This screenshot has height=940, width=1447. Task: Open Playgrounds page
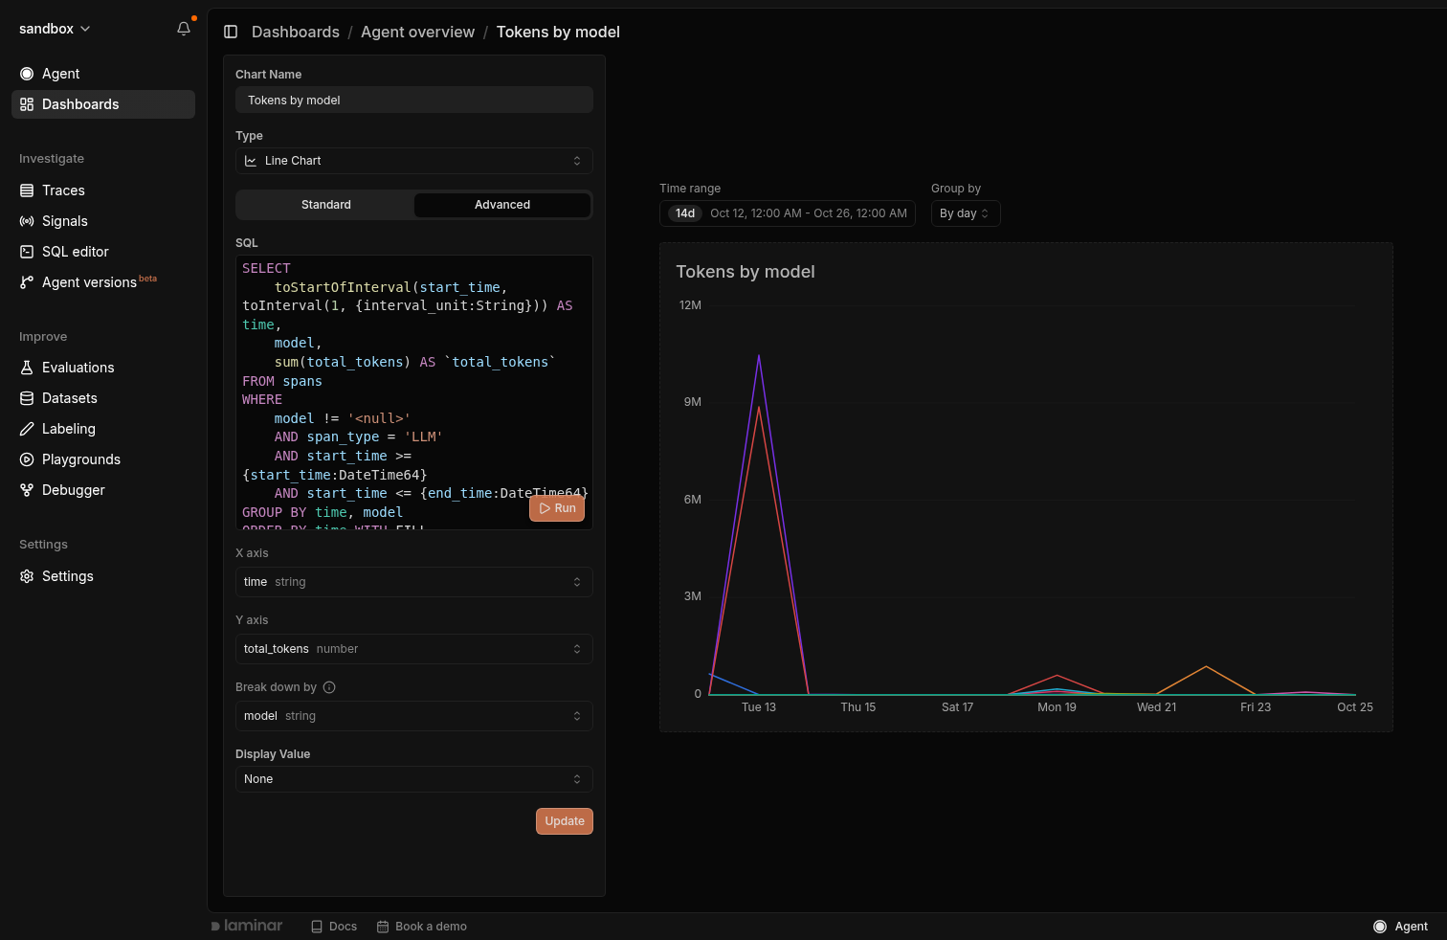103,459
